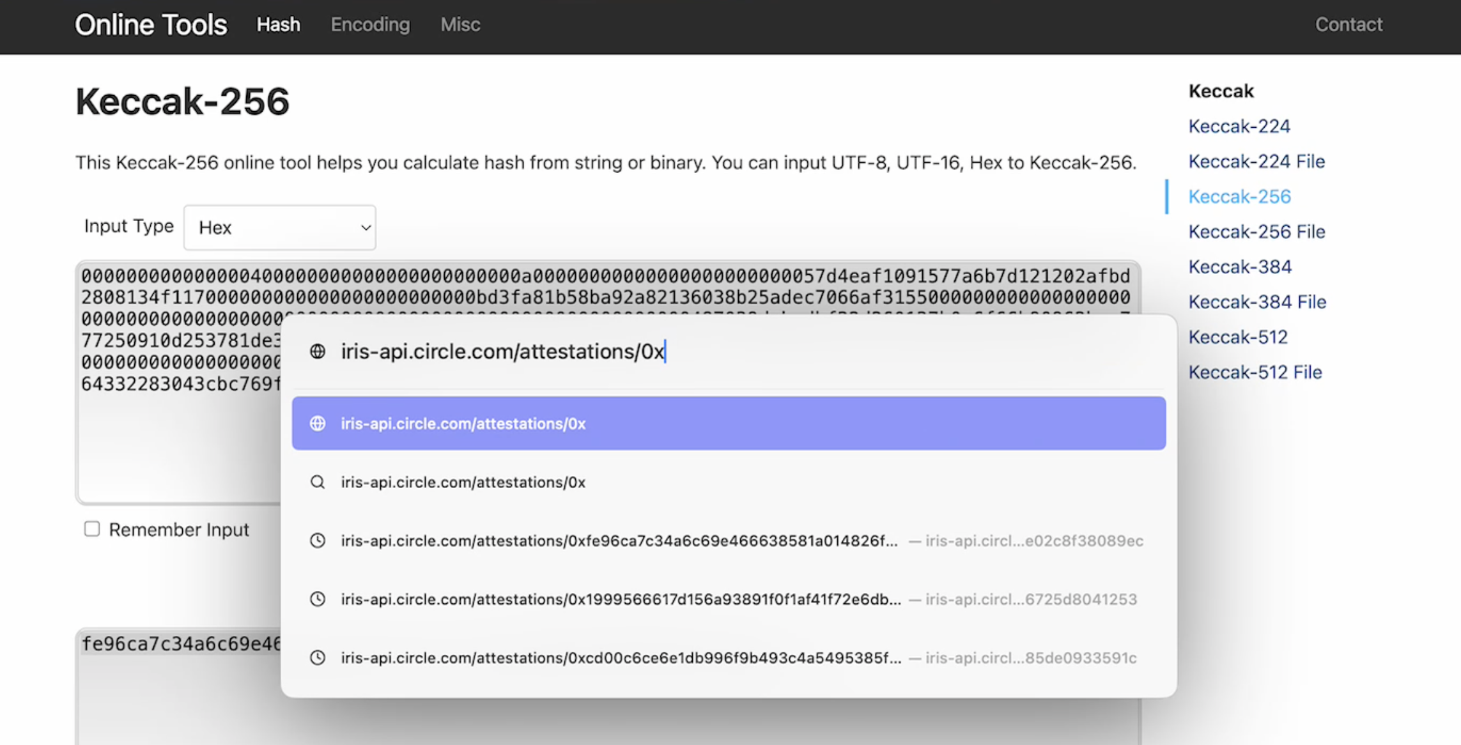This screenshot has height=745, width=1461.
Task: Open the Input Type Hex dropdown
Action: pyautogui.click(x=280, y=227)
